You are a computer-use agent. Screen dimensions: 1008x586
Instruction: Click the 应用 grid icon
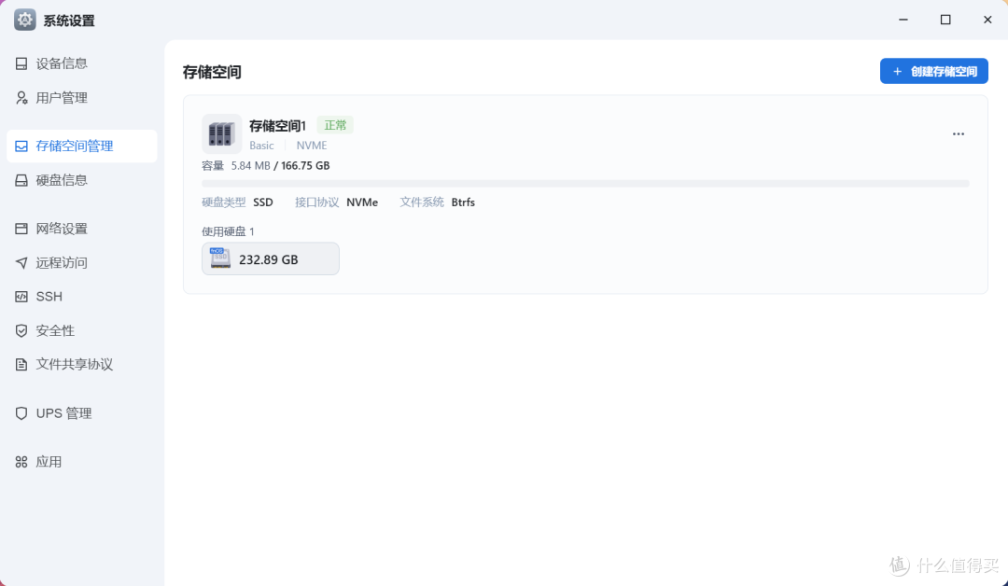coord(21,462)
